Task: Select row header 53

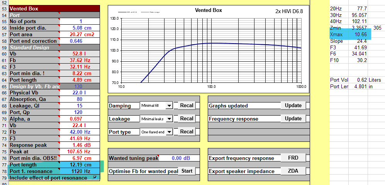Action: tap(4, 8)
